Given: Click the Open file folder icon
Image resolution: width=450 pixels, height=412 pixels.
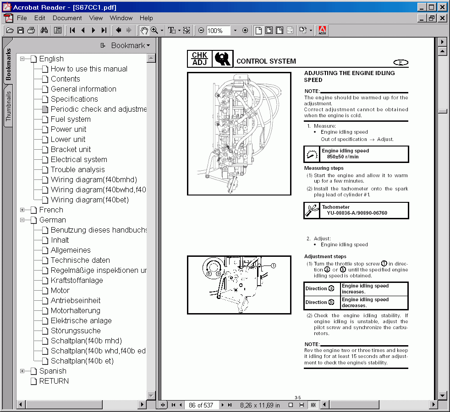Looking at the screenshot, I should (10, 31).
